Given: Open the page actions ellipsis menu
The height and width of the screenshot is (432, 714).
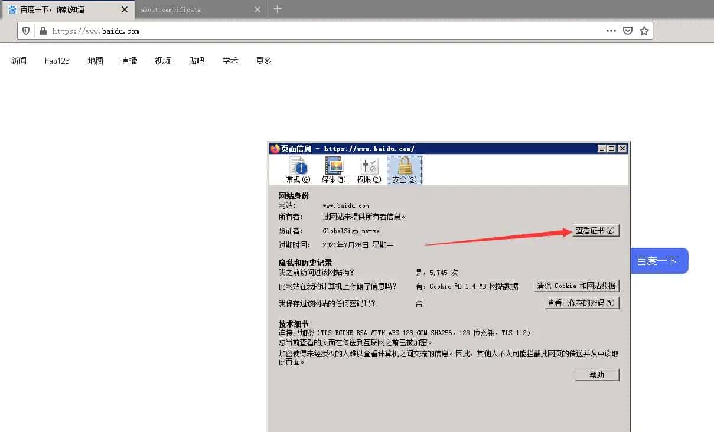Looking at the screenshot, I should pos(611,31).
